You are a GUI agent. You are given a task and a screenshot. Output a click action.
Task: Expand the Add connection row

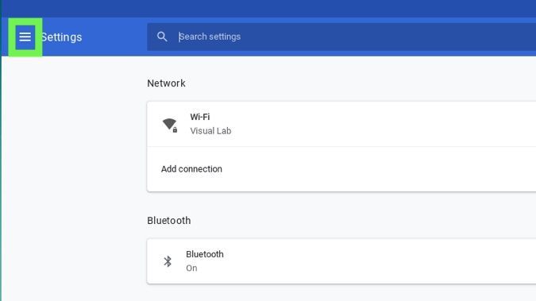click(341, 169)
